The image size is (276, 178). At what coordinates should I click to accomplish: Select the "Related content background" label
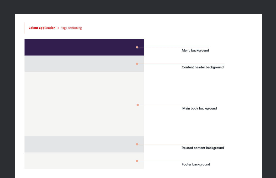point(203,148)
